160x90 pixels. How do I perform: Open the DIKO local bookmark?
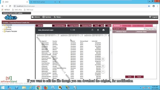click(28, 10)
